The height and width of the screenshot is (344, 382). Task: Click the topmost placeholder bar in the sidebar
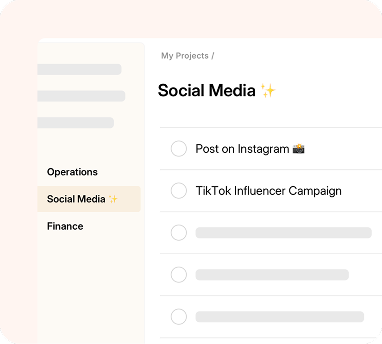79,69
